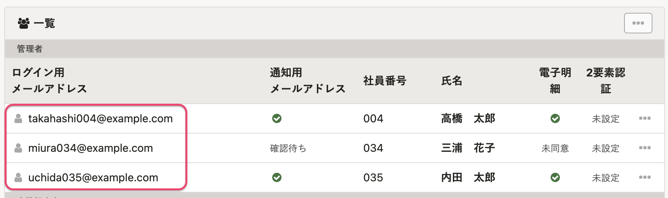This screenshot has width=668, height=198.
Task: Select the miura034@example.com login address
Action: tap(91, 148)
